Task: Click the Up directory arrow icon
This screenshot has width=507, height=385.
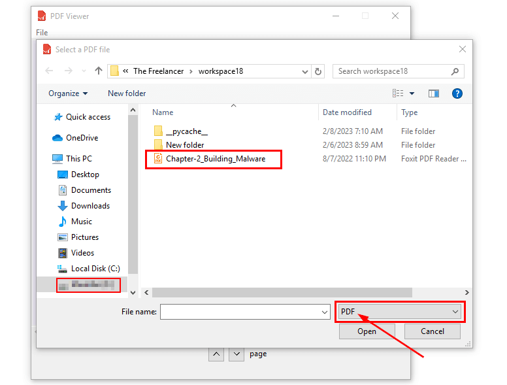Action: [99, 71]
